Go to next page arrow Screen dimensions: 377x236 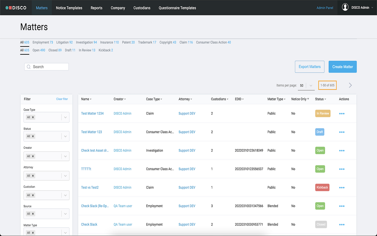pyautogui.click(x=350, y=85)
